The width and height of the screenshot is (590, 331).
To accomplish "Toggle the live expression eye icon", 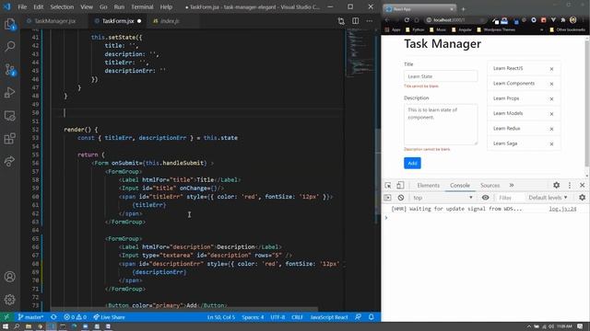I will (486, 198).
